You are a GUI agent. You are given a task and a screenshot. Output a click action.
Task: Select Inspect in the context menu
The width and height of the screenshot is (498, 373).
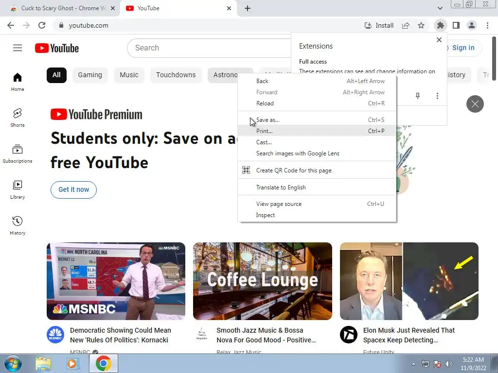(x=317, y=215)
